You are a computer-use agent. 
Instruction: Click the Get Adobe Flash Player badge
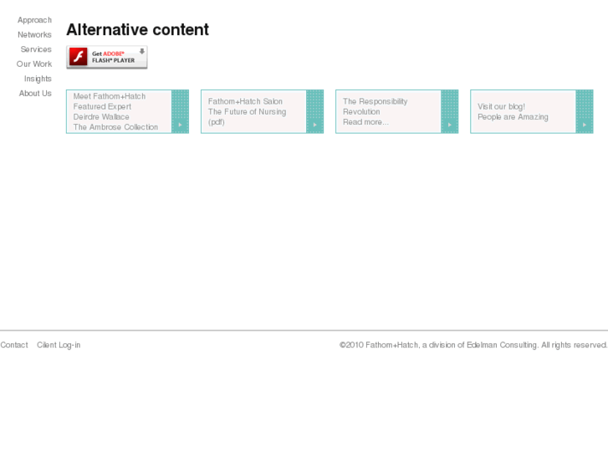coord(107,57)
